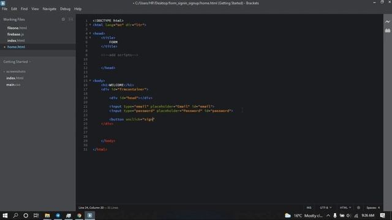The height and width of the screenshot is (220, 392).
Task: Select firebase.js in Working Files
Action: [x=15, y=34]
